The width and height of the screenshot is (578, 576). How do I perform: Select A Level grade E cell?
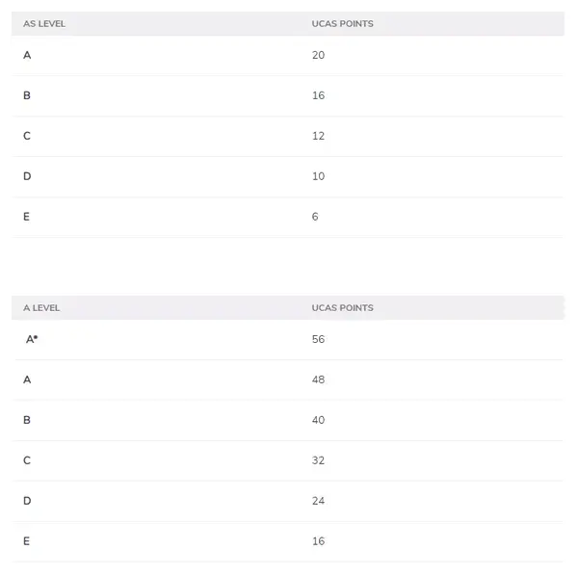pyautogui.click(x=26, y=541)
